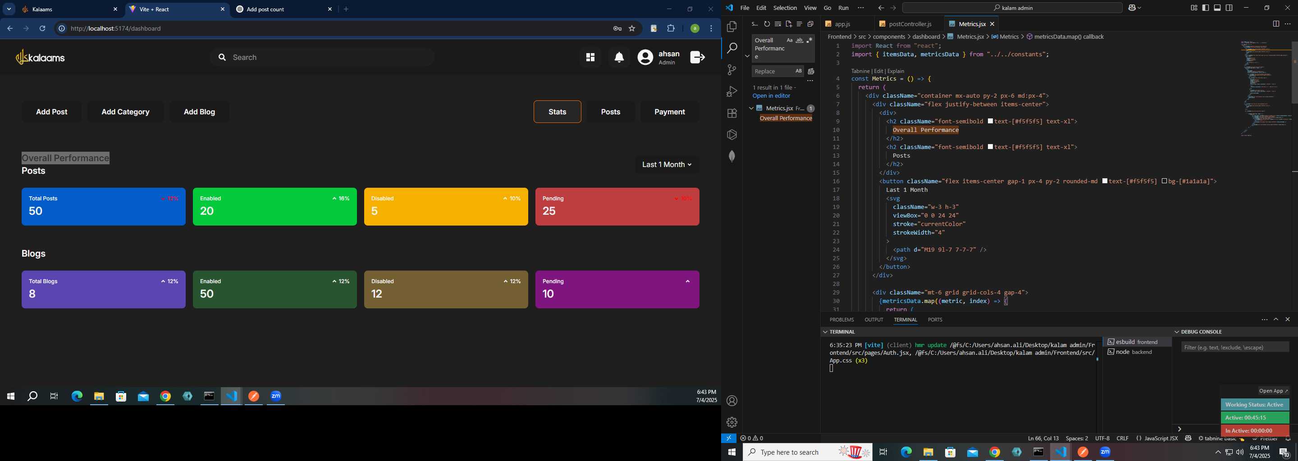
Task: Open new search editor
Action: (789, 24)
